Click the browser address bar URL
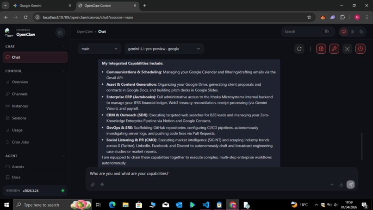 88,17
